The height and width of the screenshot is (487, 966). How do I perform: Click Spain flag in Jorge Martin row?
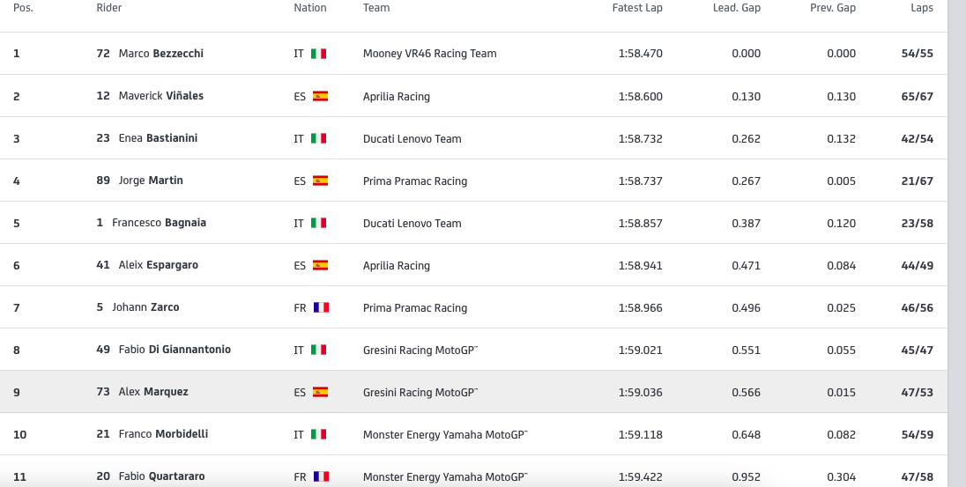(320, 181)
